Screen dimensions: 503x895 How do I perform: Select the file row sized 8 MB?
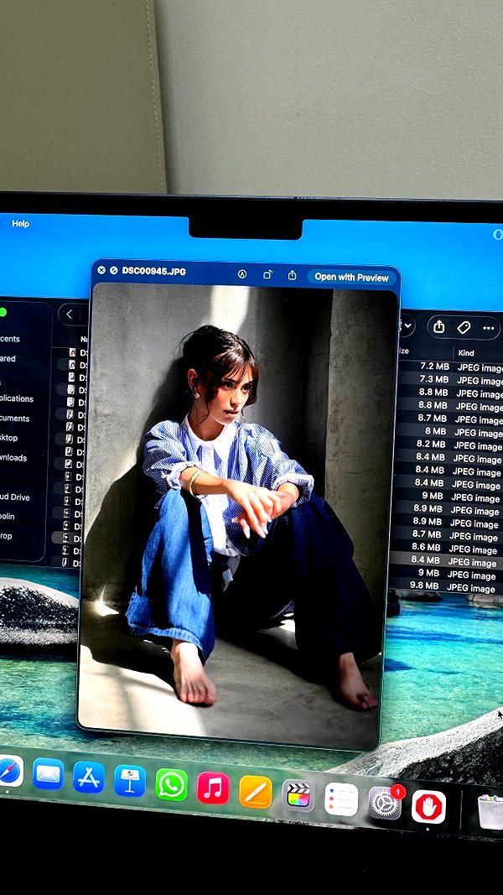pyautogui.click(x=450, y=431)
